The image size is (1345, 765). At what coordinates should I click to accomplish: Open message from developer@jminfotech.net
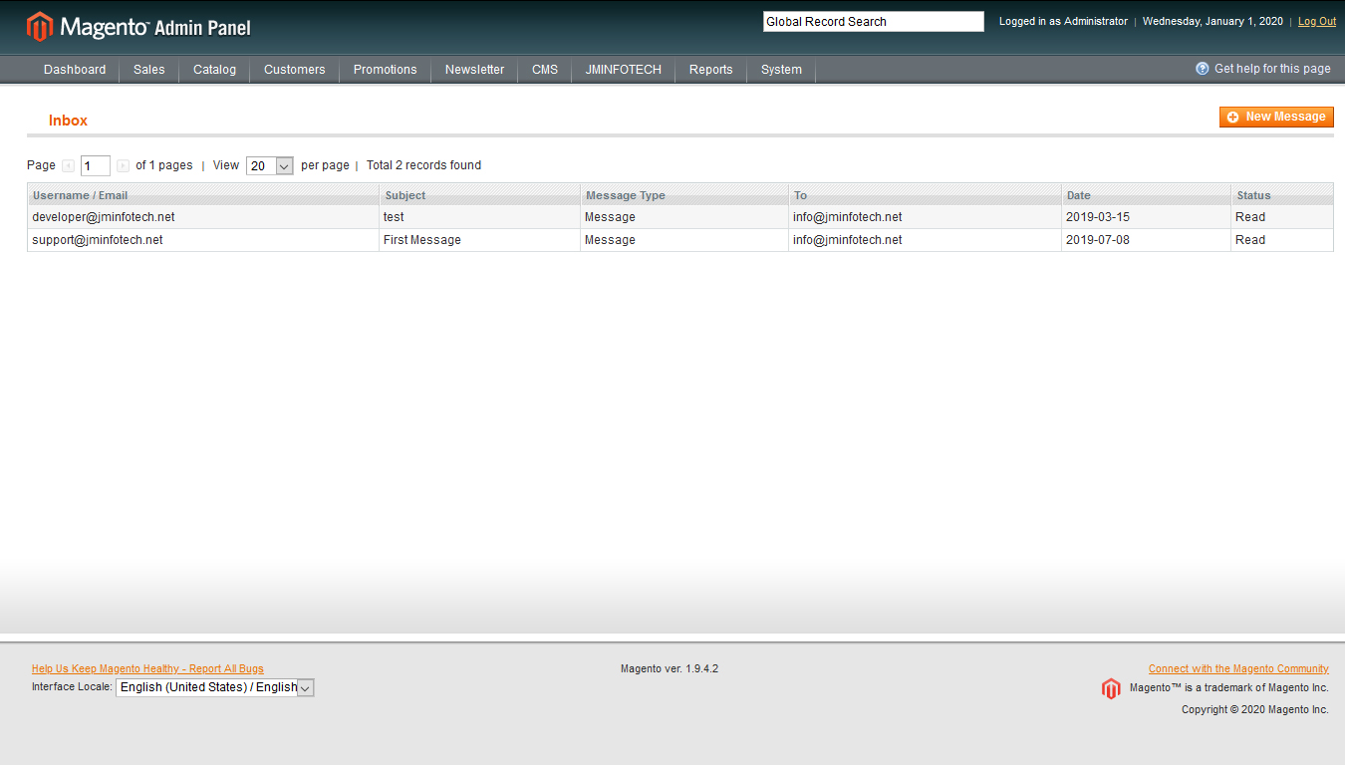104,217
